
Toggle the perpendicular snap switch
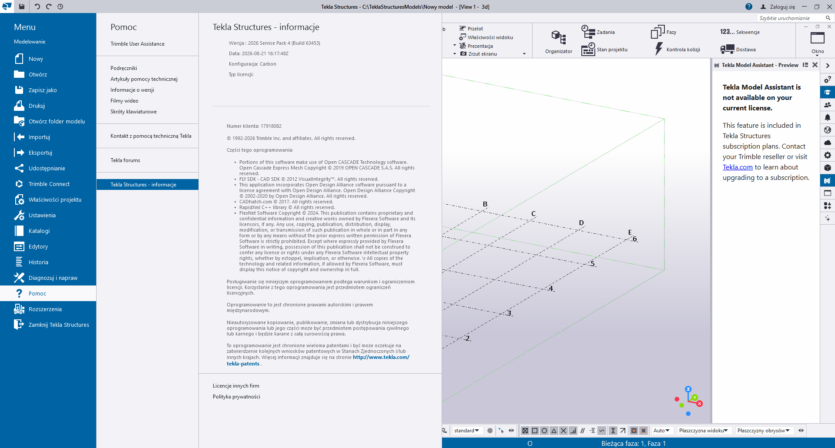point(573,431)
